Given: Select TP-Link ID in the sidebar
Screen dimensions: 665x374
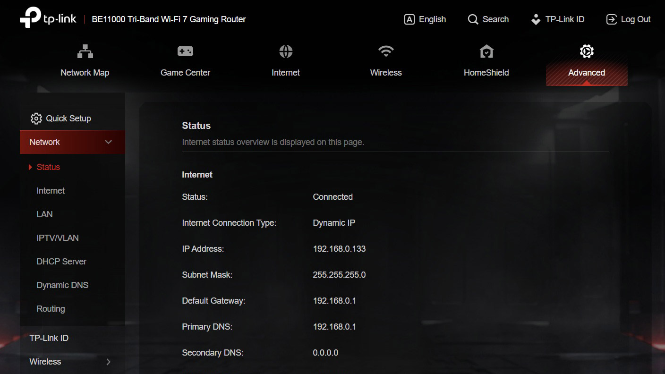Looking at the screenshot, I should [x=49, y=338].
